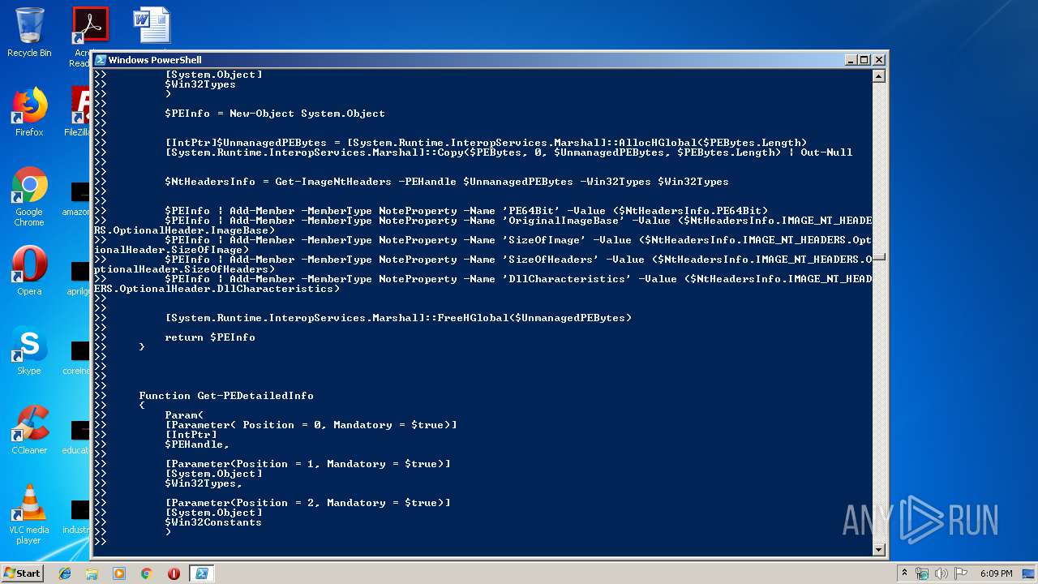Click the line 'Function Get-PEDetailedInfo'

pyautogui.click(x=226, y=396)
